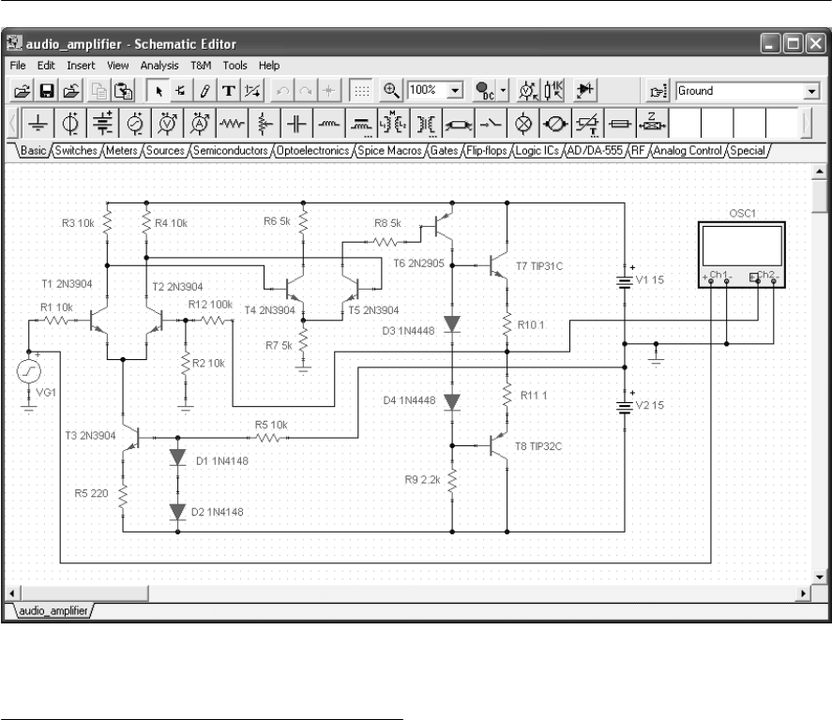Screen dimensions: 832x720
Task: Switch to the Special tab
Action: 748,151
